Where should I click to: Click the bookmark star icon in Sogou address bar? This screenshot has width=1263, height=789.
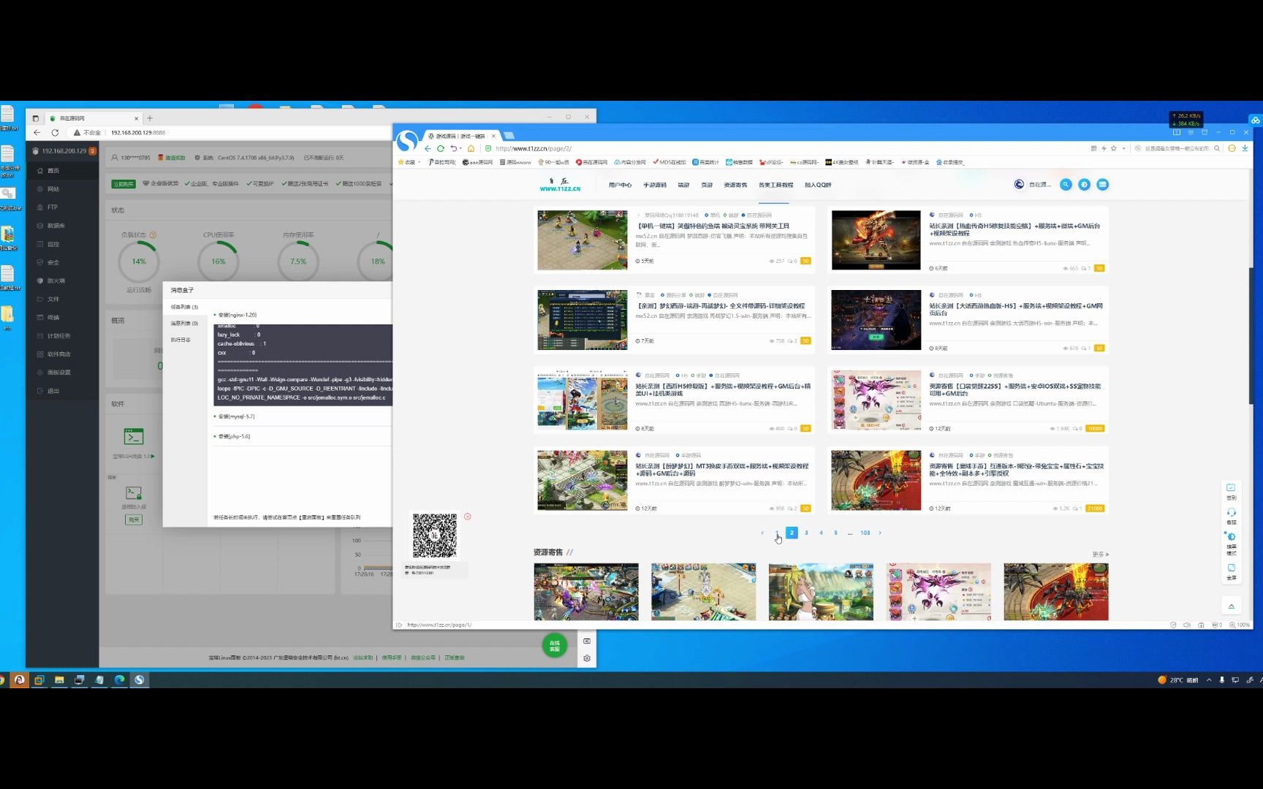(1114, 148)
